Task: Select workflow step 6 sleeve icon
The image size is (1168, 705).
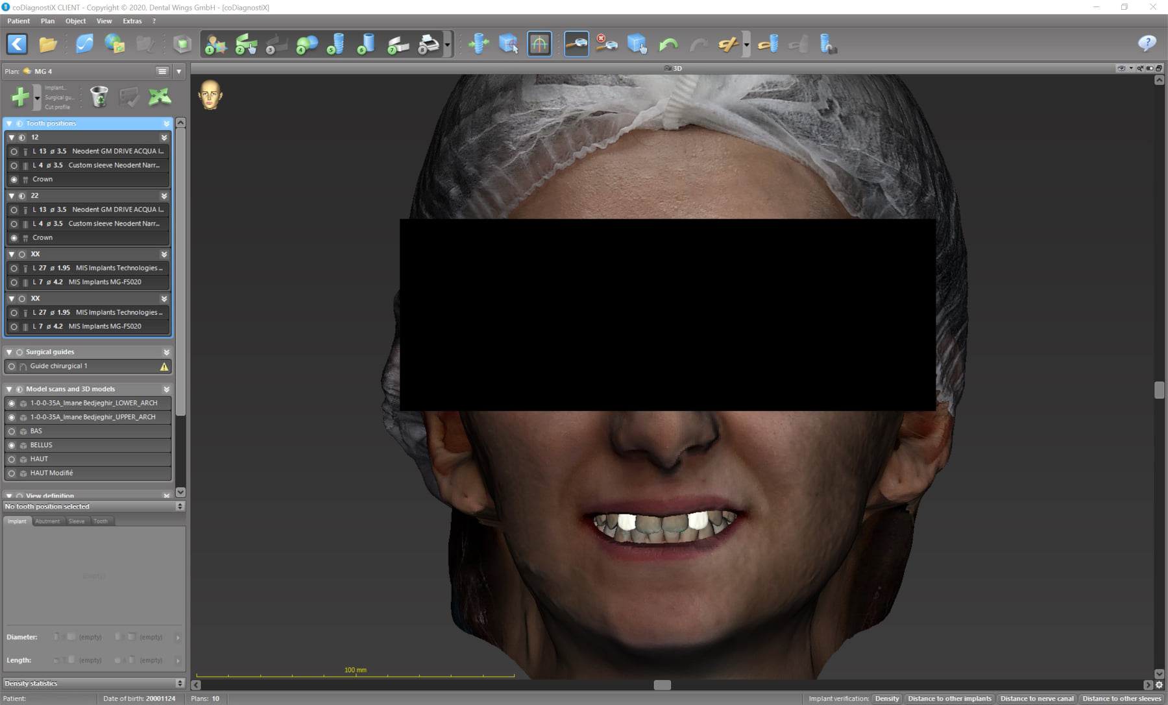Action: 366,44
